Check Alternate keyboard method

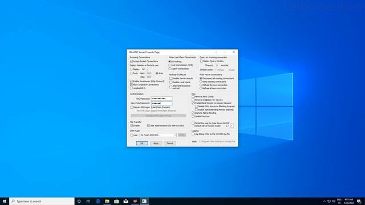171,87
